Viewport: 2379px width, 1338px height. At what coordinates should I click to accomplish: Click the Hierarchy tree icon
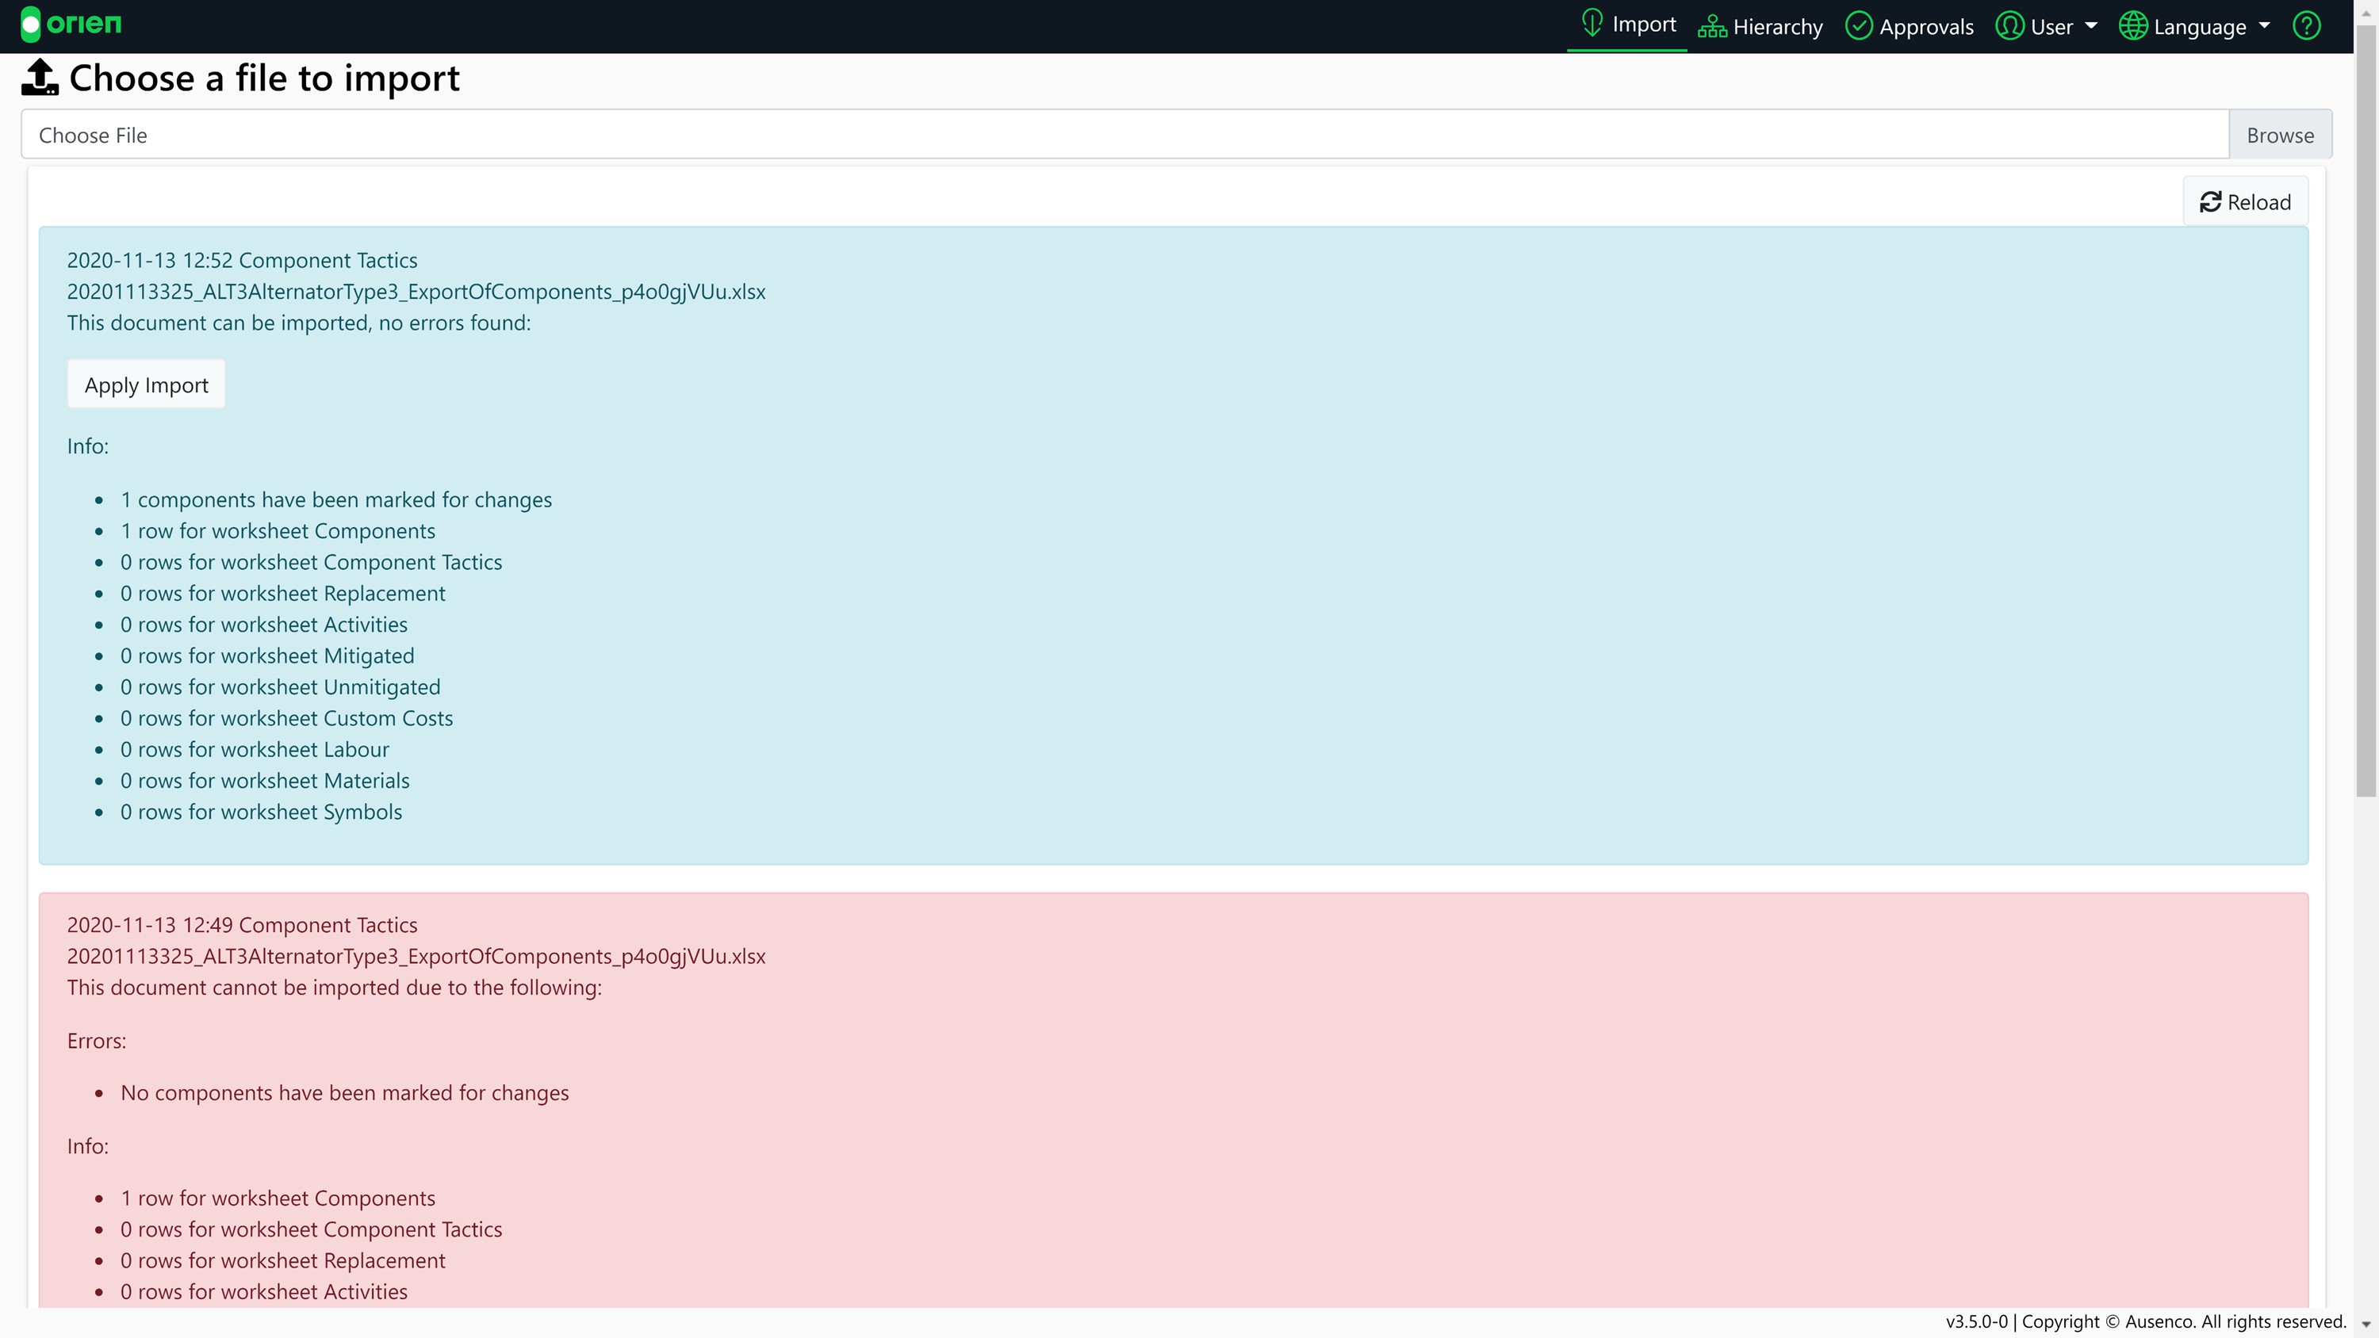click(x=1711, y=27)
